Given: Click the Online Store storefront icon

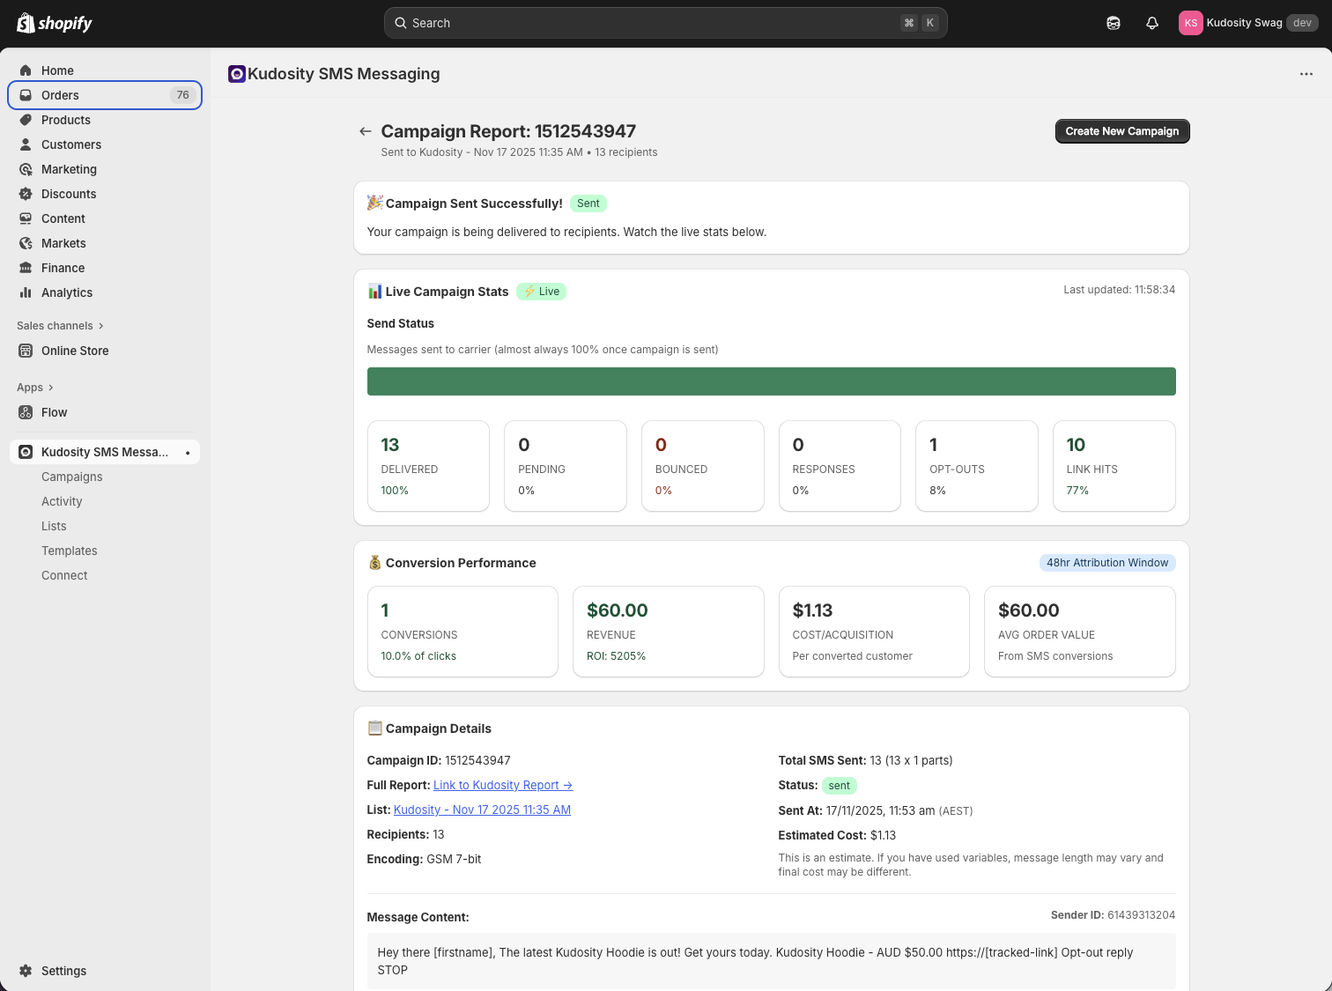Looking at the screenshot, I should click(26, 351).
